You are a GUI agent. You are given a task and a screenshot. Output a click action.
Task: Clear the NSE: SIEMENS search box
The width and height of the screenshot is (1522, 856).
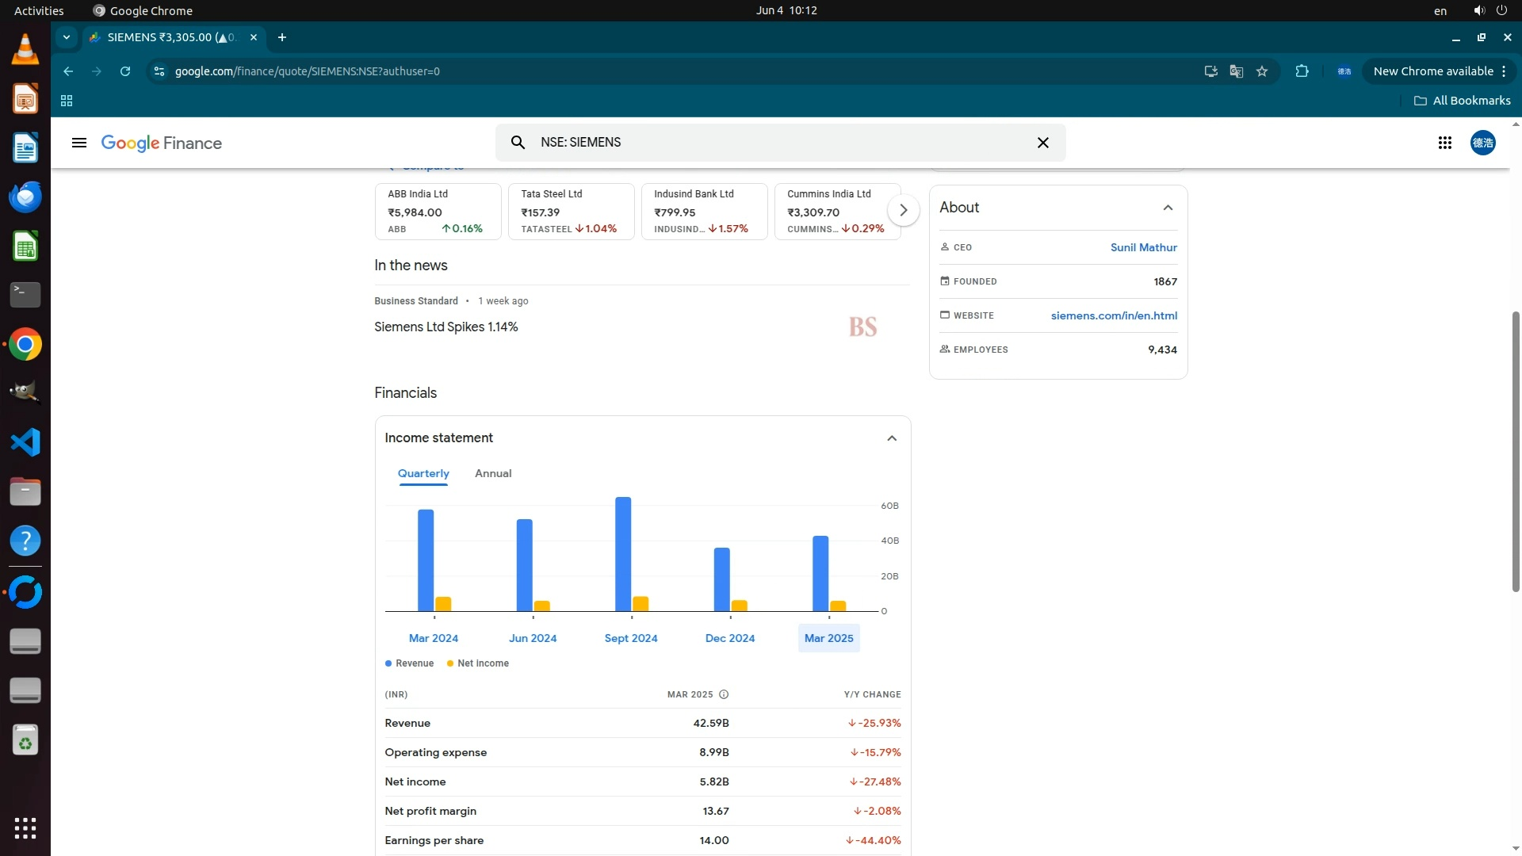1042,143
